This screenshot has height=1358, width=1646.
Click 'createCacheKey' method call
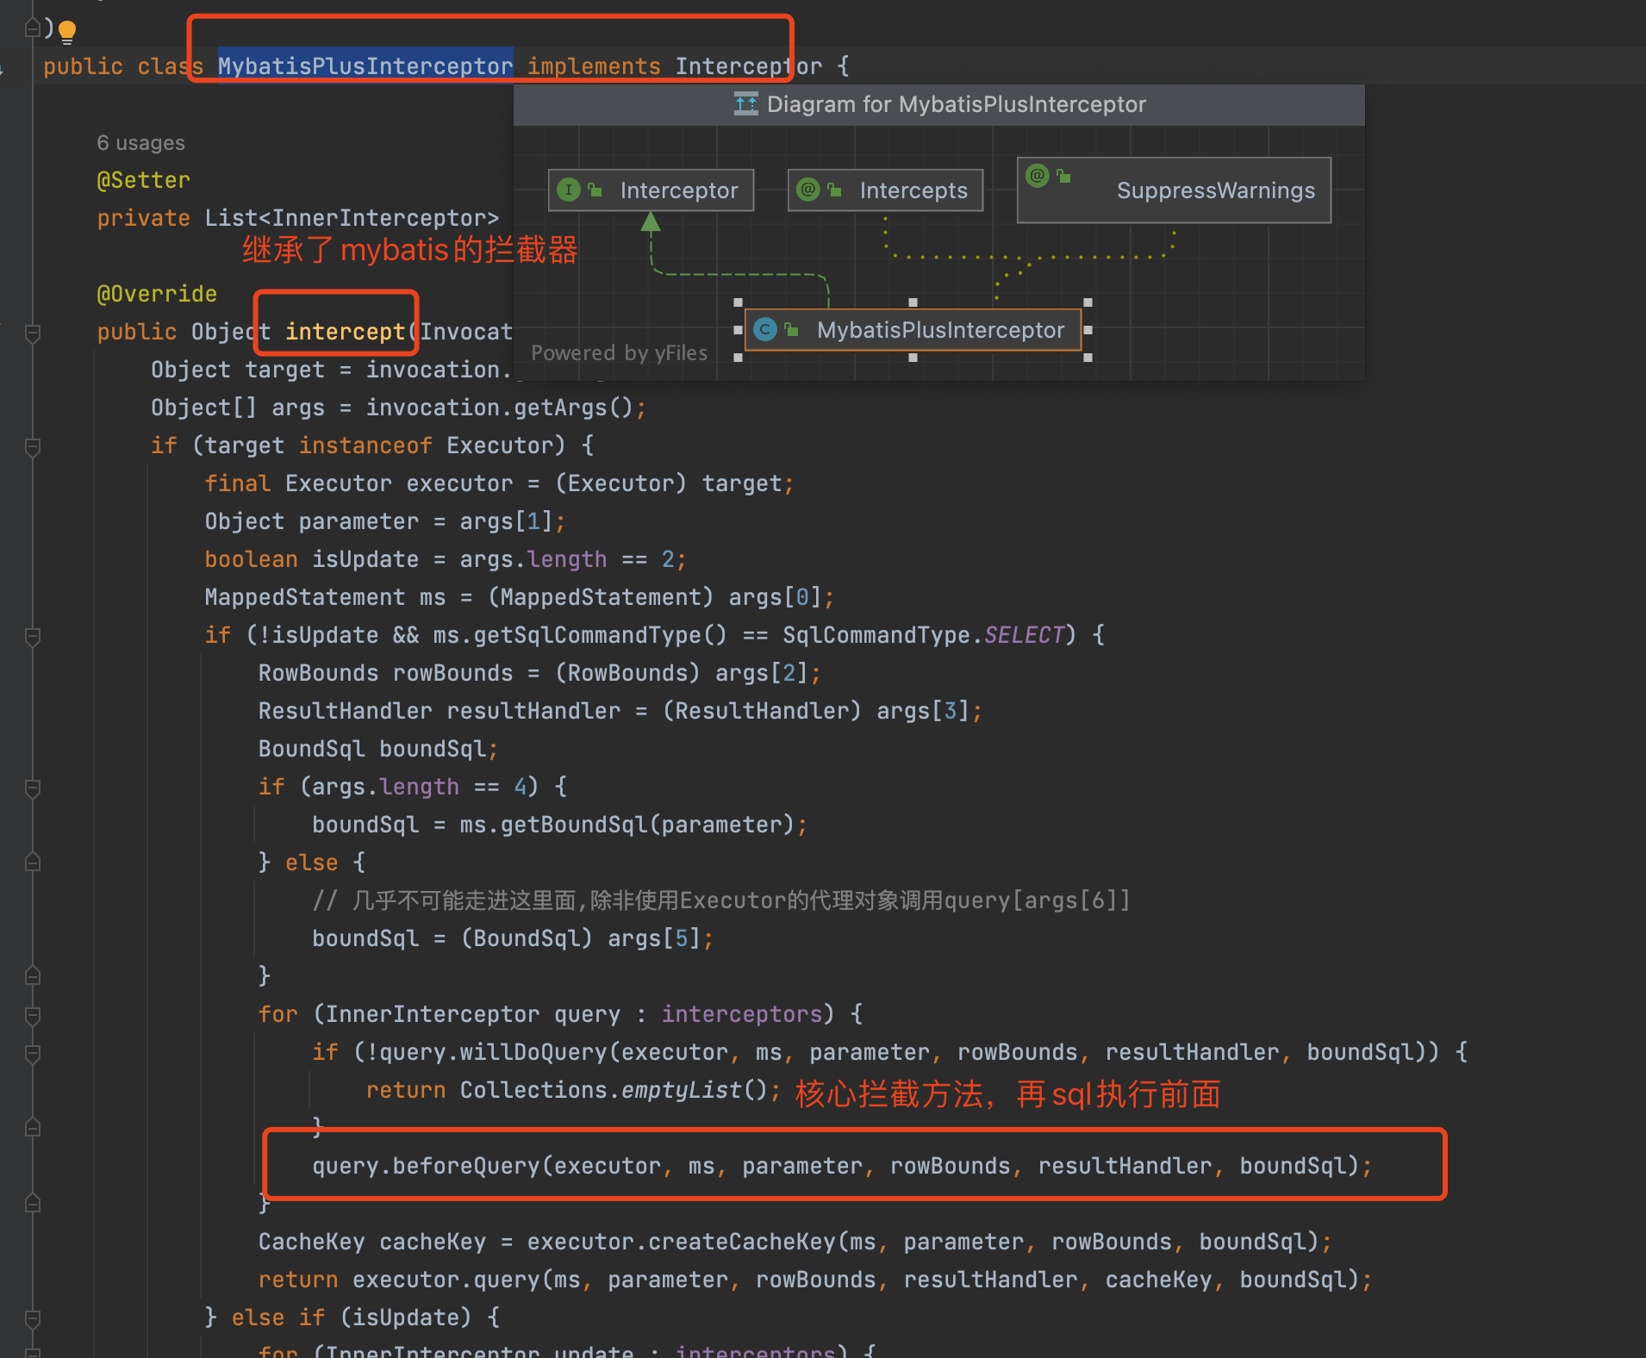pyautogui.click(x=742, y=1242)
